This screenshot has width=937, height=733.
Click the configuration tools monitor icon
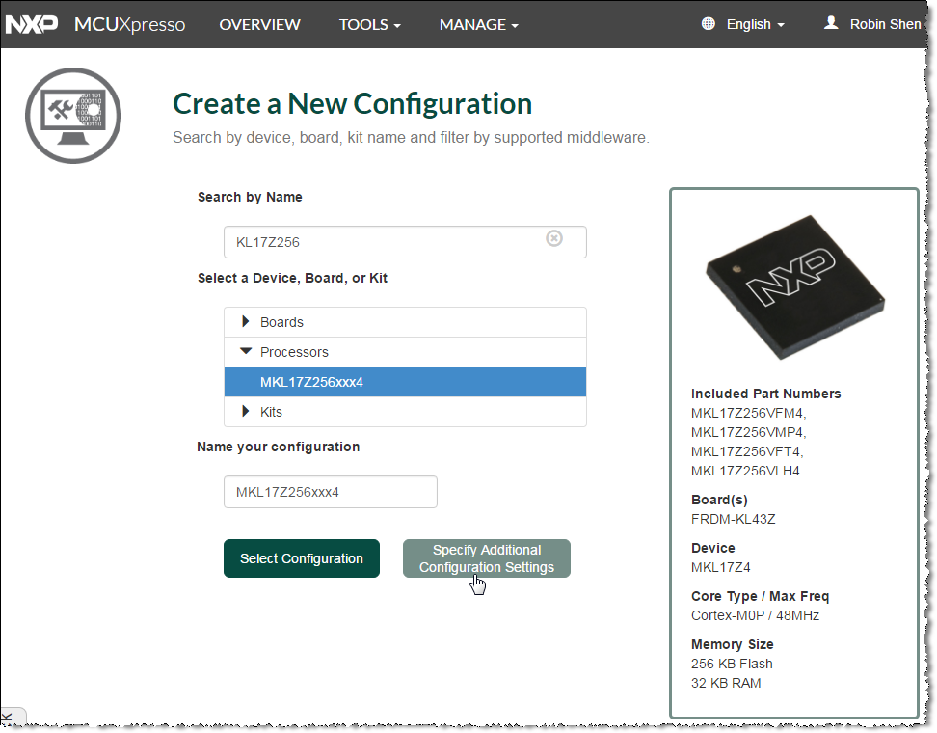pos(73,116)
